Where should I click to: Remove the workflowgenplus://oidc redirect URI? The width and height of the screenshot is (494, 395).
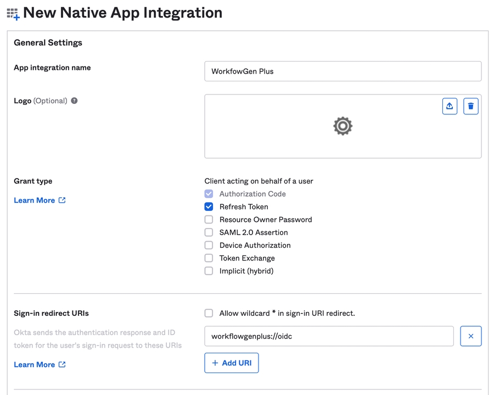pyautogui.click(x=470, y=336)
